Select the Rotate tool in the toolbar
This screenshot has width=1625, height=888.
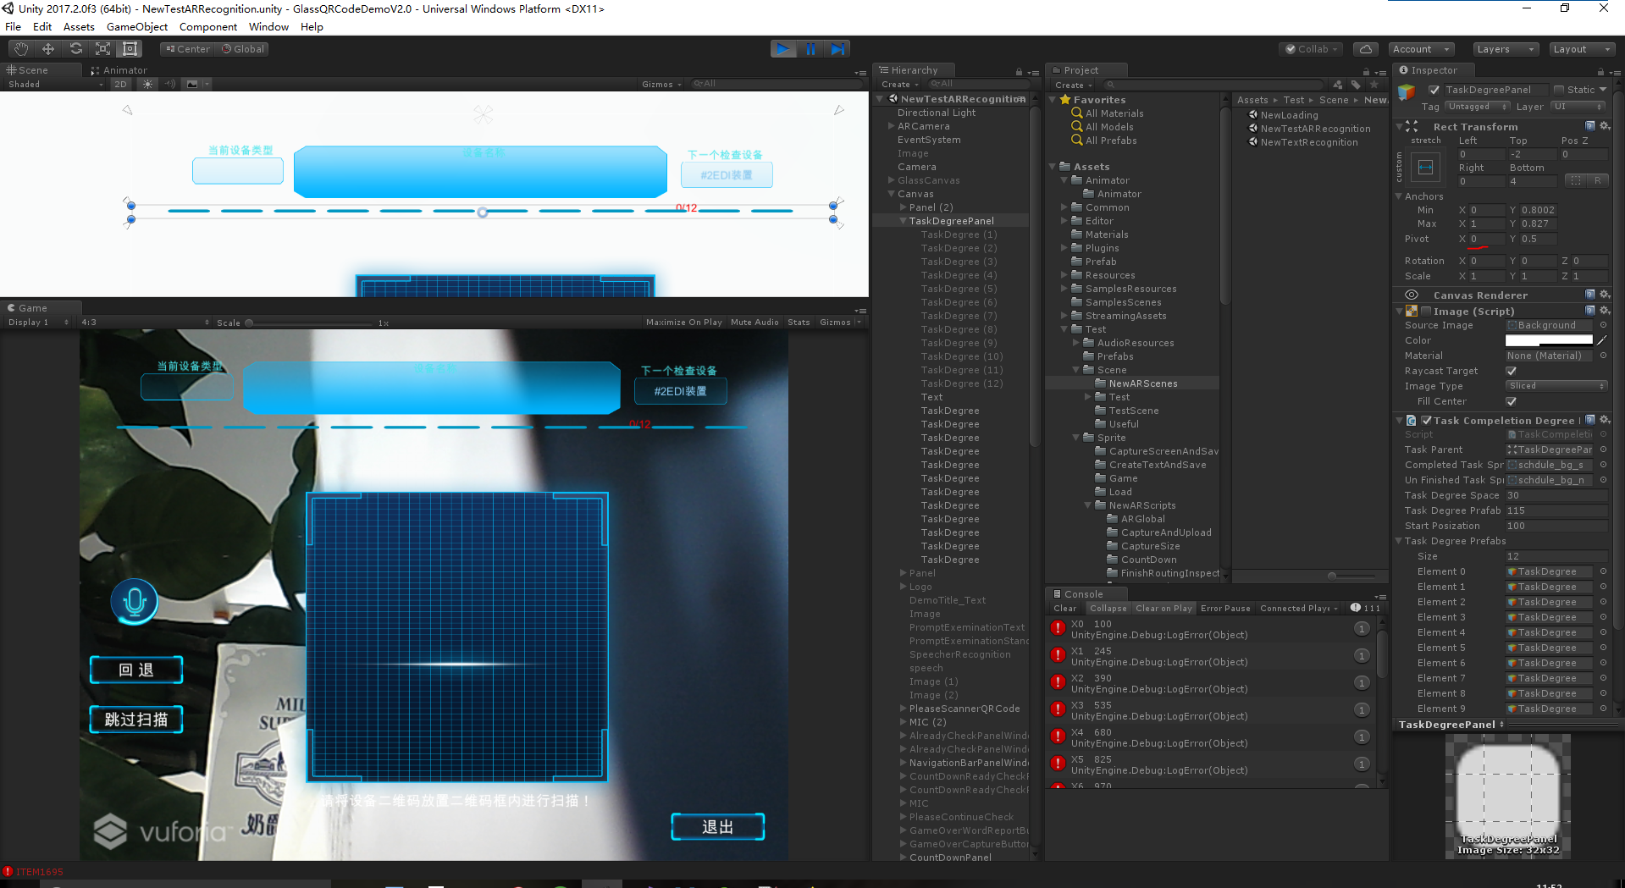pos(75,49)
